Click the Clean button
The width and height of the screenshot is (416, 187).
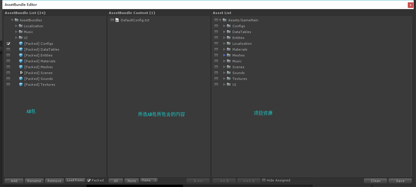click(375, 181)
